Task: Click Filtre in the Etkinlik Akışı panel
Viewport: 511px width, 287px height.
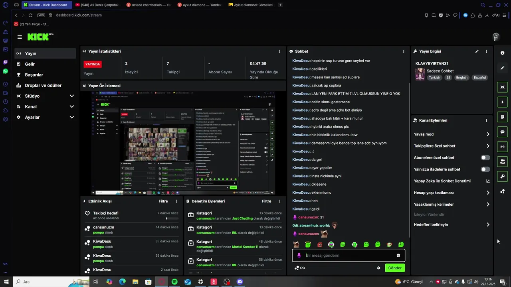Action: coord(163,201)
